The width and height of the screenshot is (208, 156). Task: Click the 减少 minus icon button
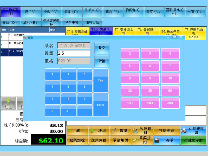pyautogui.click(x=77, y=131)
